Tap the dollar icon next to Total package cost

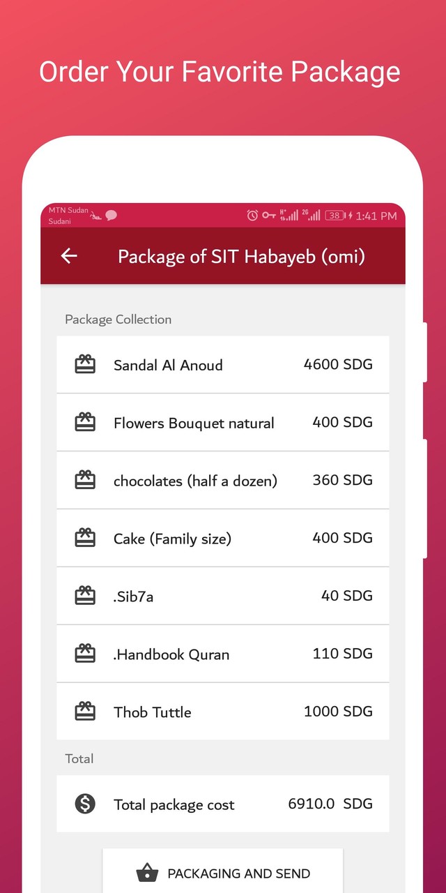coord(85,804)
